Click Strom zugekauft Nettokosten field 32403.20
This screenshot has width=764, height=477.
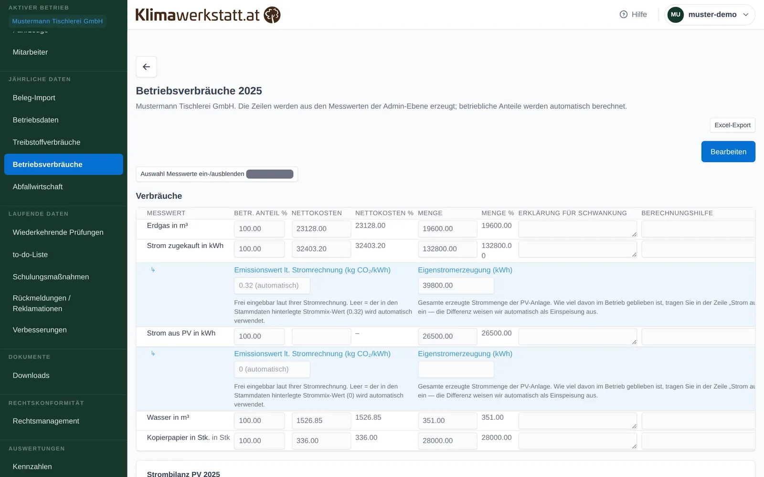[x=321, y=249]
